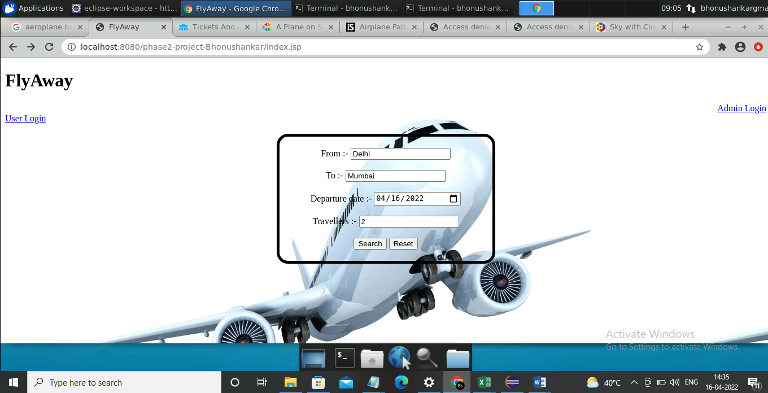Switch to first Access denied tab
The width and height of the screenshot is (768, 393).
(464, 27)
